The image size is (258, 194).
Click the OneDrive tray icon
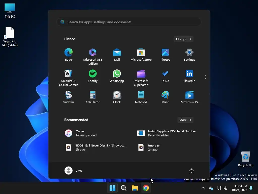[x=211, y=188]
